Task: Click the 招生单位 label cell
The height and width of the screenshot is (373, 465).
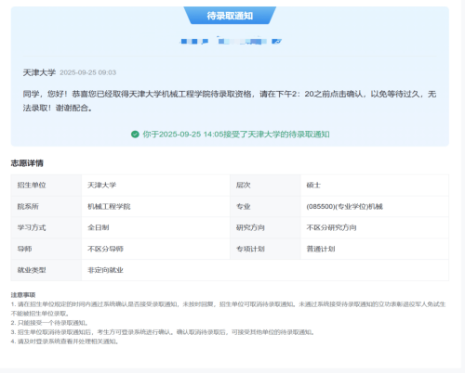Action: [46, 185]
